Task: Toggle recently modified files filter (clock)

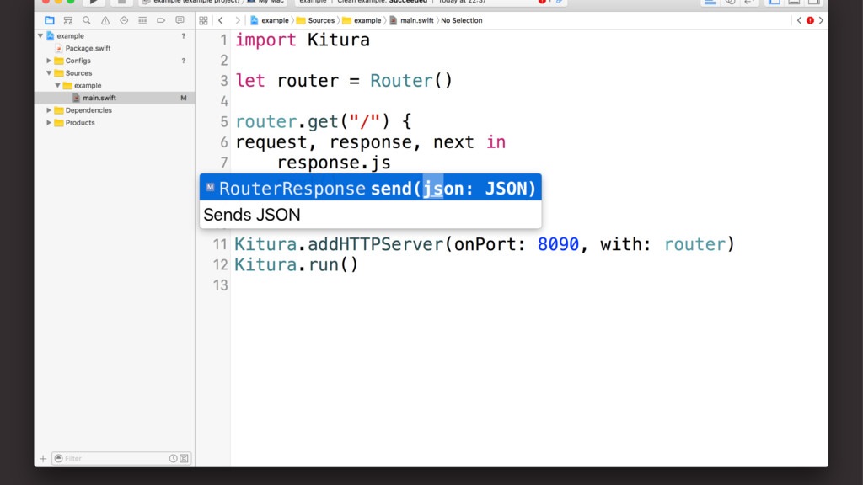Action: point(174,458)
